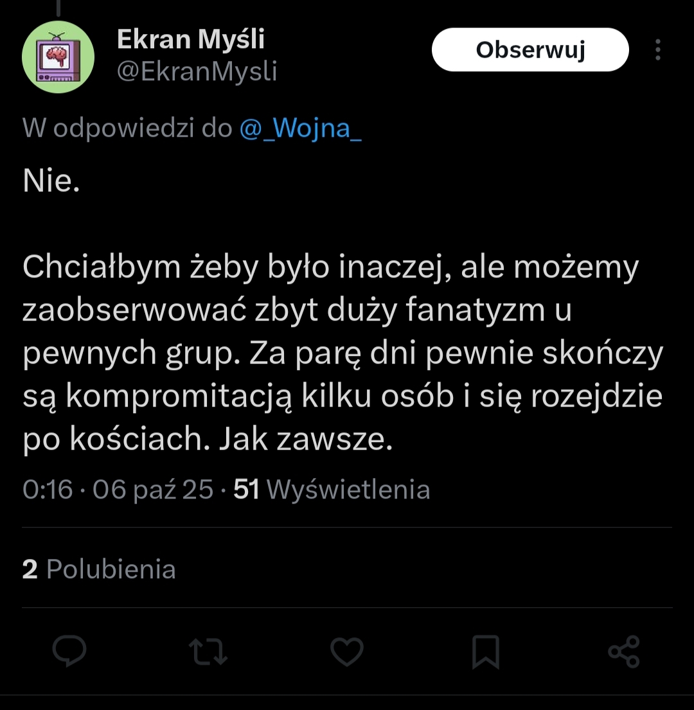Repost this tweet using the retweet icon

click(208, 652)
